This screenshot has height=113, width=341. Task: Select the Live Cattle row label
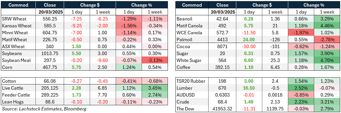(x=18, y=88)
